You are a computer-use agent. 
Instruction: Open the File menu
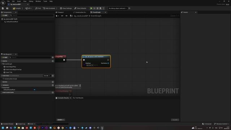(x=8, y=1)
